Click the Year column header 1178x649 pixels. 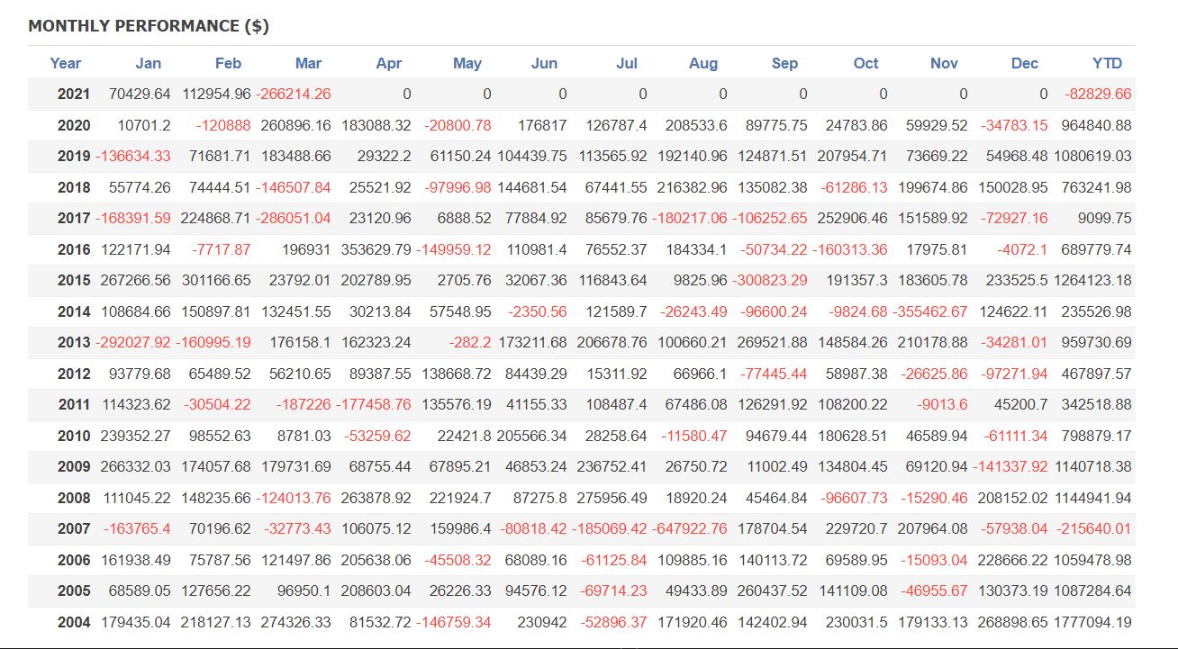tap(65, 63)
